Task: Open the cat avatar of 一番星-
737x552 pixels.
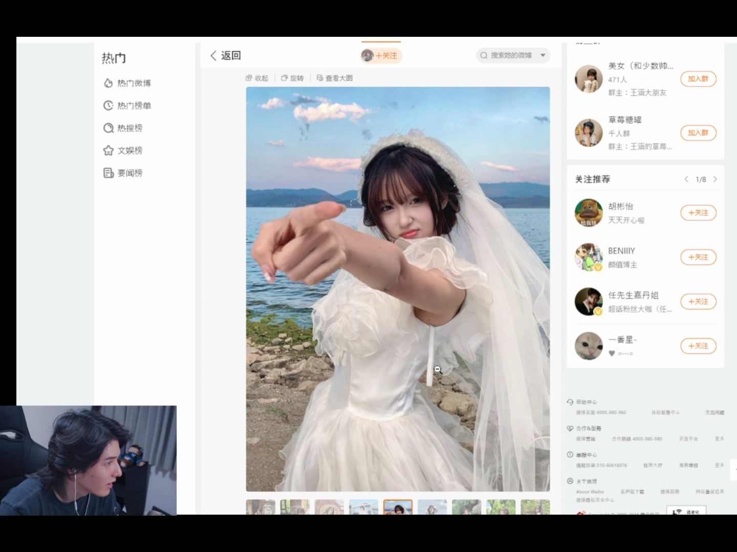Action: point(589,346)
